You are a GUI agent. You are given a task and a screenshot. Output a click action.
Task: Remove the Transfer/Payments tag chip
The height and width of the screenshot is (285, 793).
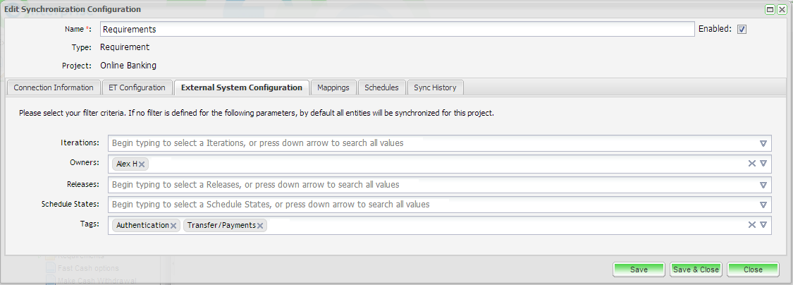[260, 226]
